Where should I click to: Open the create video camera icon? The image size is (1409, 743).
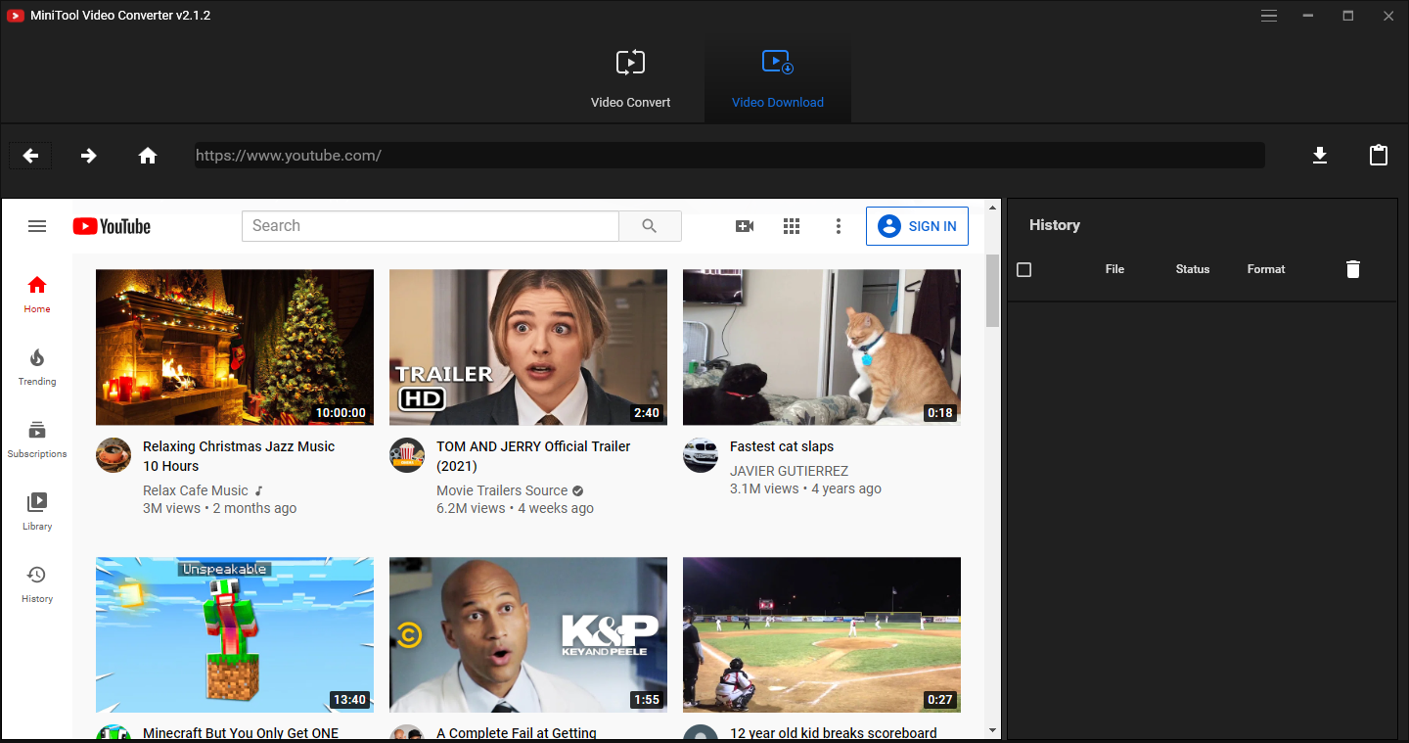745,226
